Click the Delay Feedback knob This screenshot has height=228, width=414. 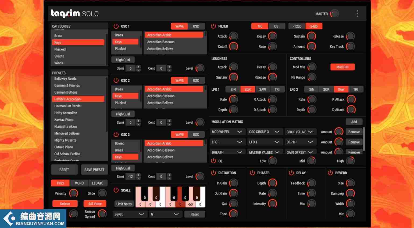(311, 183)
